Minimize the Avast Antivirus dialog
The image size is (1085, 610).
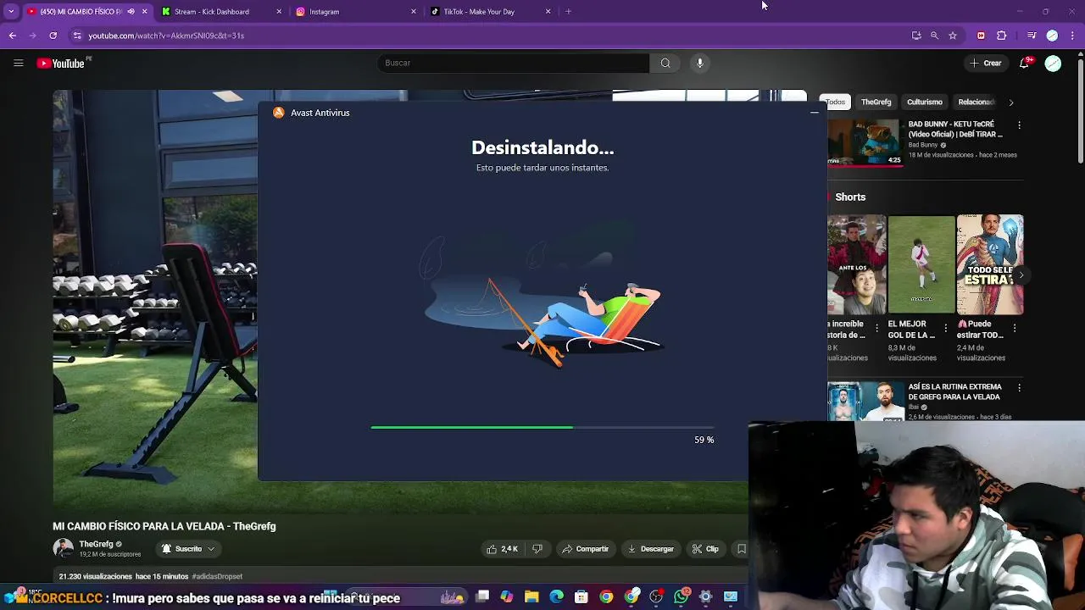click(814, 113)
